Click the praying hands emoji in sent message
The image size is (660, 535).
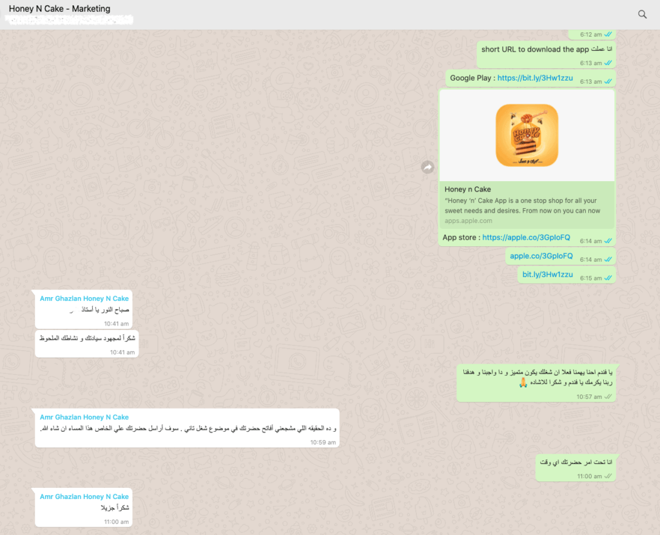point(523,382)
